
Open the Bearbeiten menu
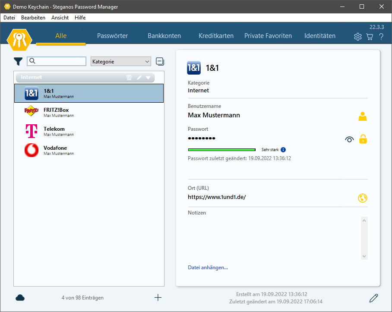(x=33, y=18)
